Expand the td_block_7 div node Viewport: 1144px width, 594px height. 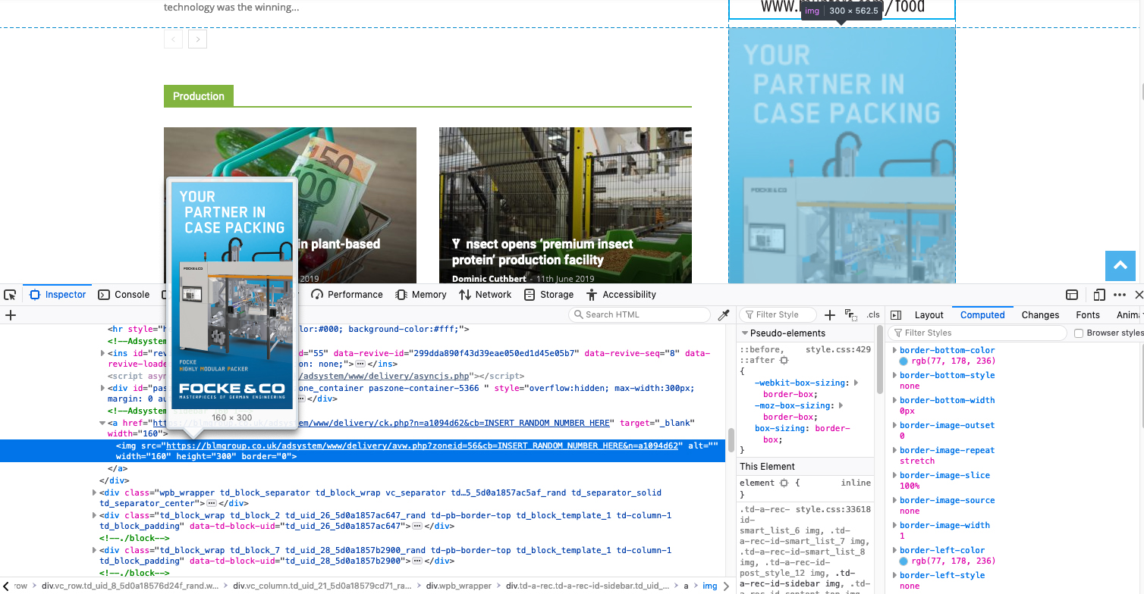click(x=95, y=551)
